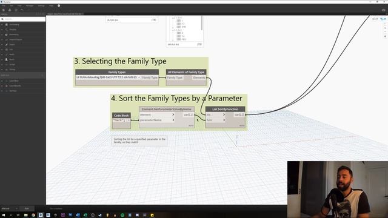Screen dimensions: 388x218
Task: Click the func input port on List.SortByFunction
Action: (215, 120)
